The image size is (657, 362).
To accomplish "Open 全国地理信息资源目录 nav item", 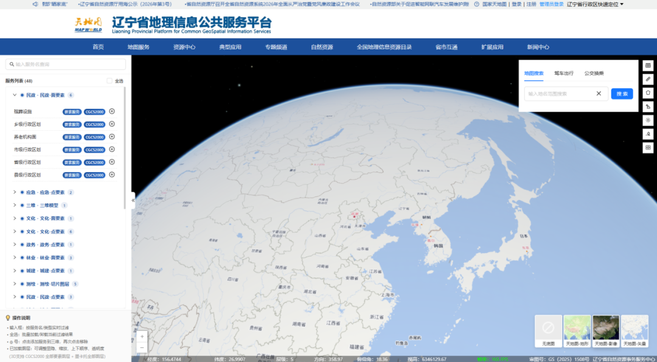I will pyautogui.click(x=384, y=47).
